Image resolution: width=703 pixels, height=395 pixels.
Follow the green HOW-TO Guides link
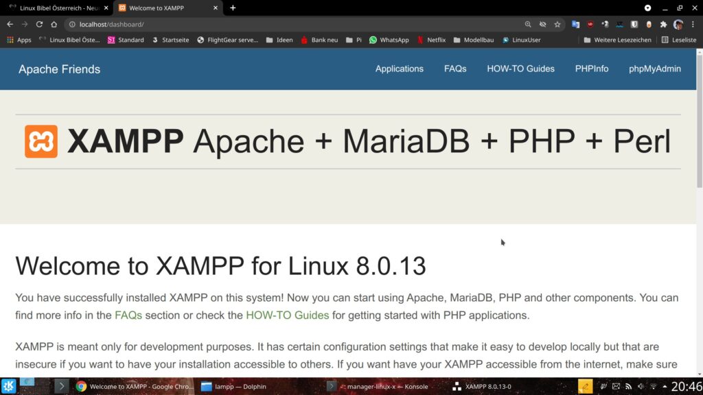[288, 315]
